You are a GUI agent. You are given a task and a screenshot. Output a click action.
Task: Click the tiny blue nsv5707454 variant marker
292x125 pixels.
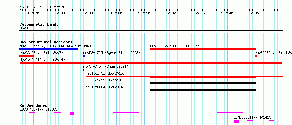(x=84, y=70)
